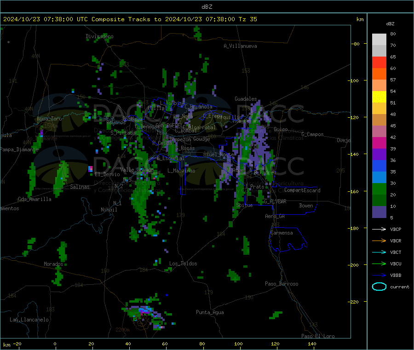Click the Punta_Agua location label

click(x=210, y=312)
